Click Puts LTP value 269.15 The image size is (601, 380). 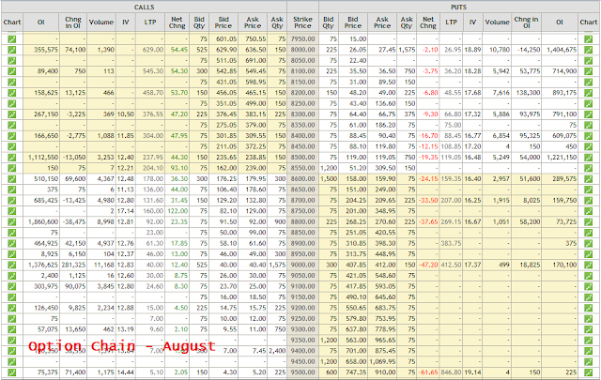click(x=451, y=221)
